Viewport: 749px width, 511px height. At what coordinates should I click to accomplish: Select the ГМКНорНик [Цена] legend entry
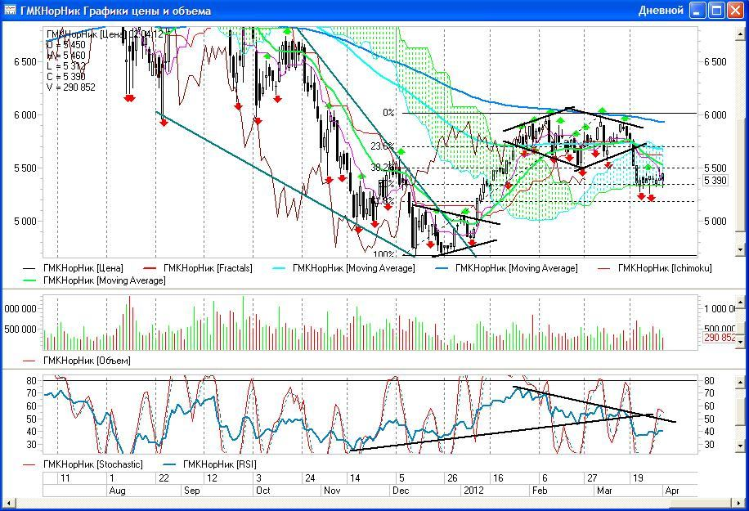pos(73,268)
